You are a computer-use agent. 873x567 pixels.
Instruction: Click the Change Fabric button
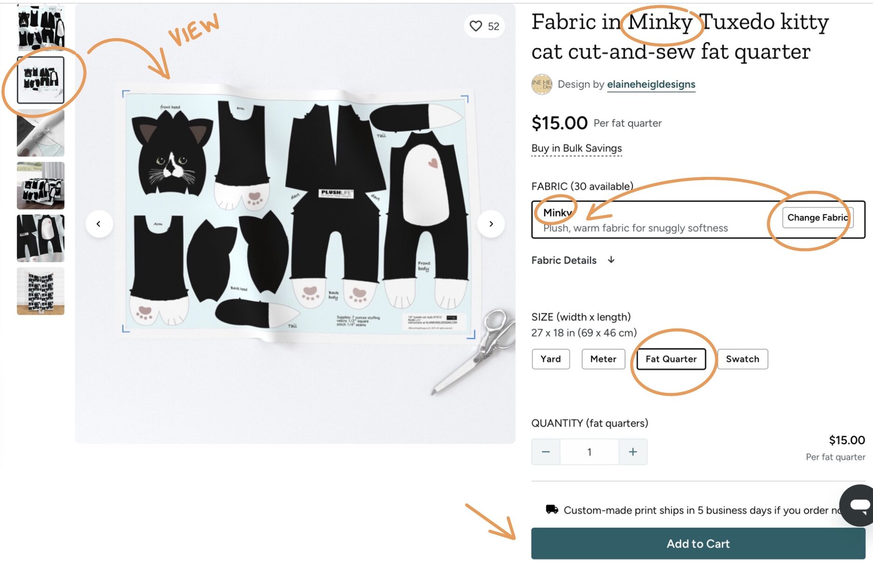[x=817, y=217]
